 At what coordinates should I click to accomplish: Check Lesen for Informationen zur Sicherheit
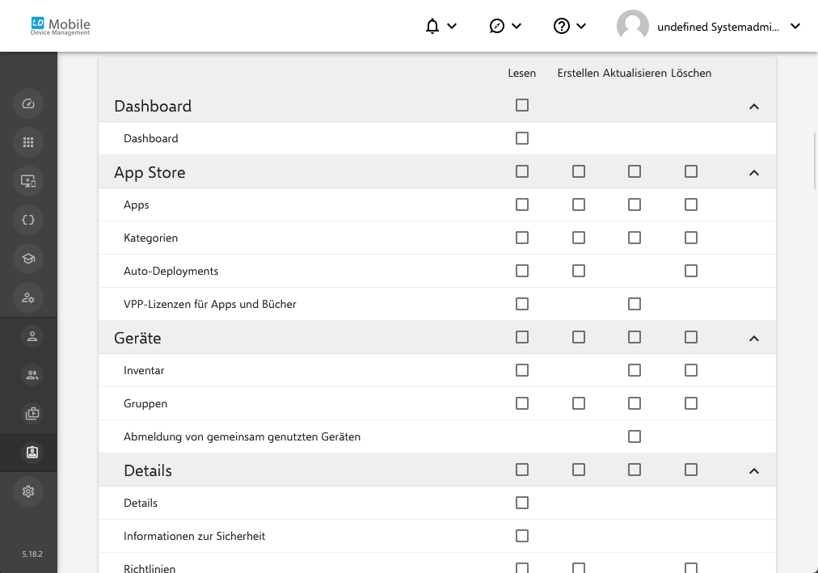(x=521, y=536)
